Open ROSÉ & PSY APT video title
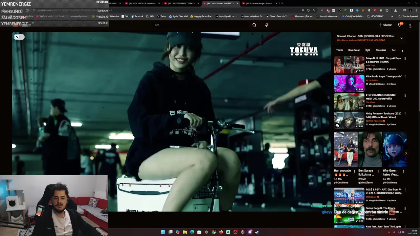Viewport: 420px width, 236px height. 384,191
